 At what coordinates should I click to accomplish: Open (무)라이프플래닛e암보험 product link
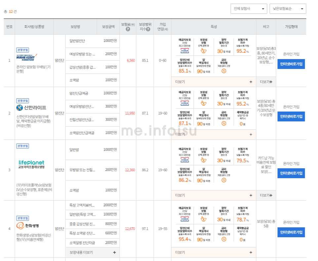(x=34, y=189)
